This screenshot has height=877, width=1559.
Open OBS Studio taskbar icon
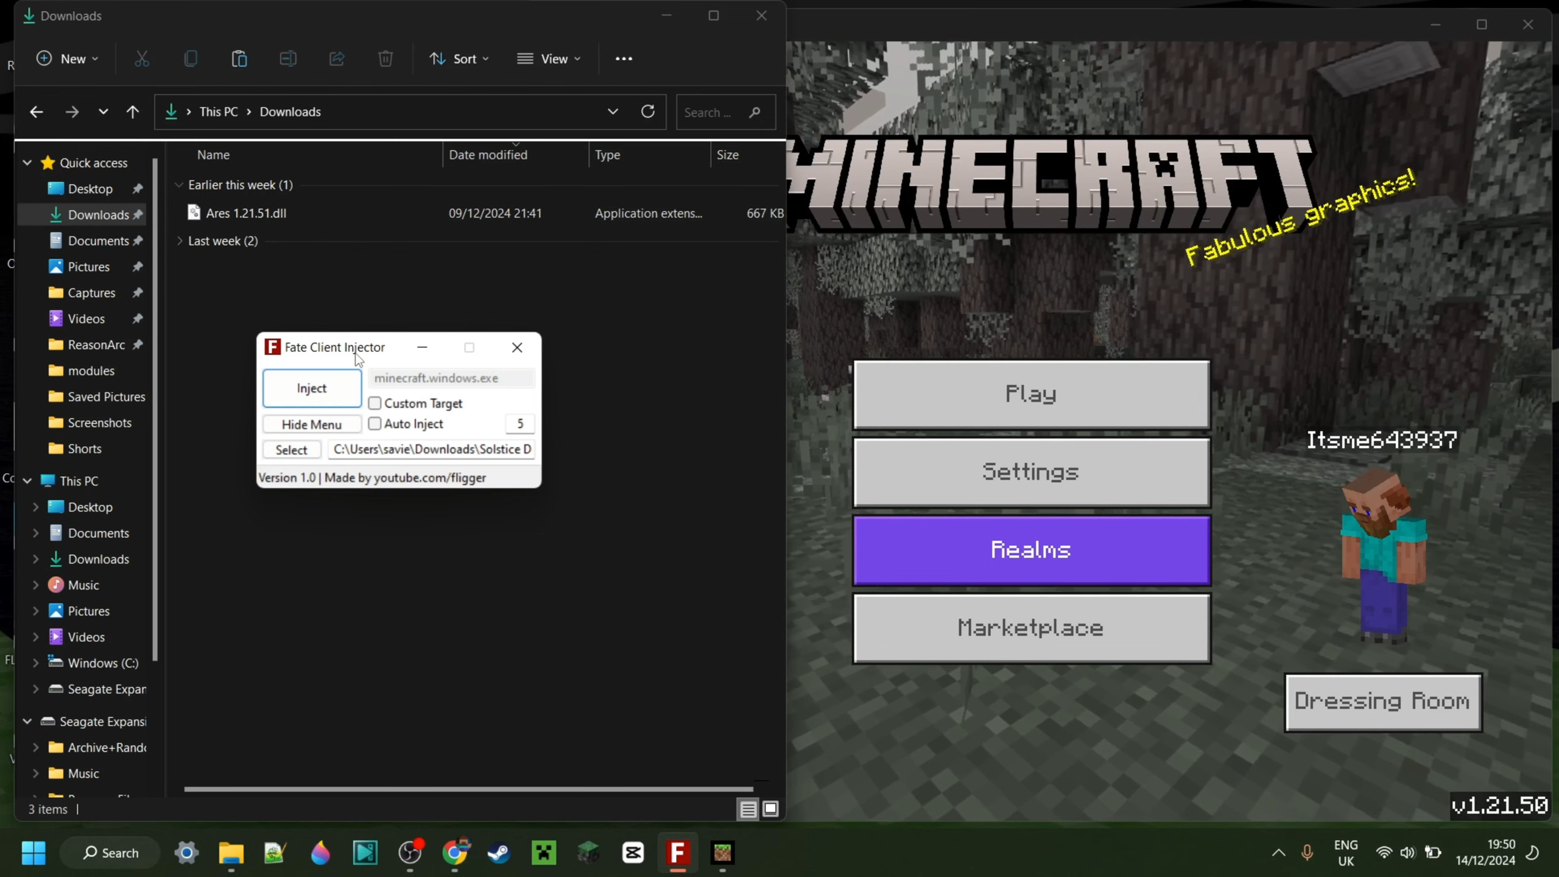click(410, 853)
